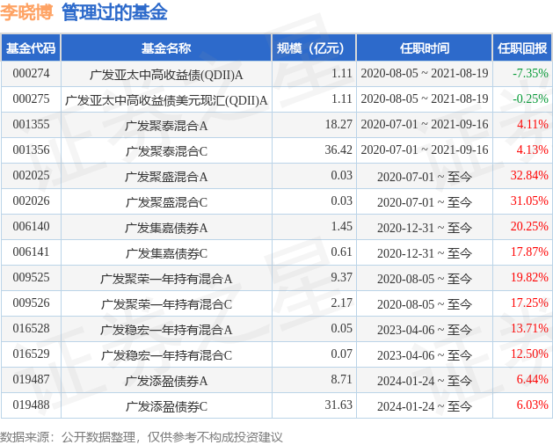Click fund name 广发亚太中高收益债美元现汇(QDII)A
The width and height of the screenshot is (553, 445).
pos(166,100)
